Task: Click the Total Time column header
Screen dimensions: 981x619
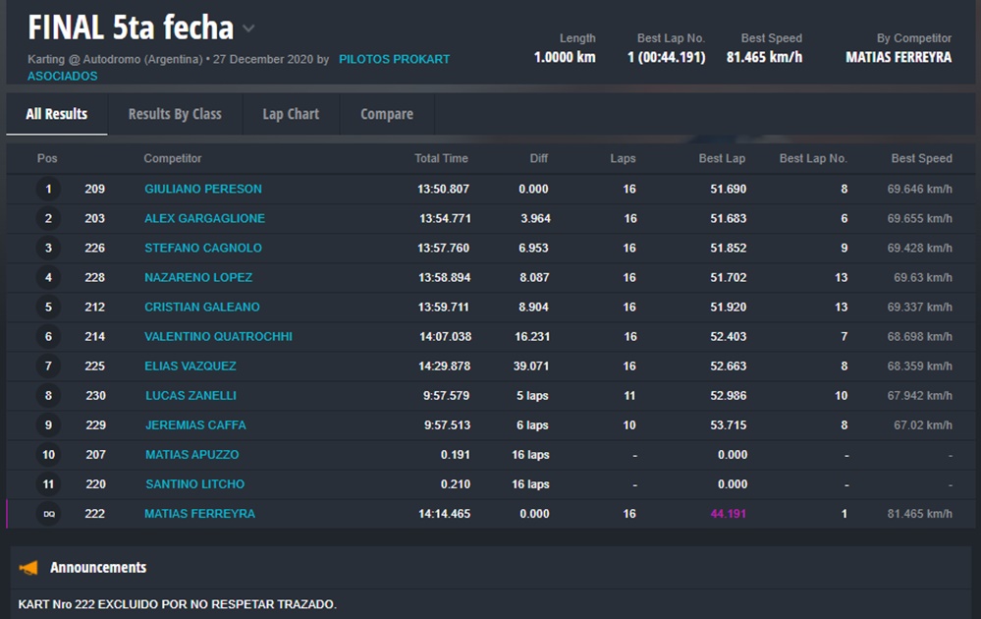Action: 441,158
